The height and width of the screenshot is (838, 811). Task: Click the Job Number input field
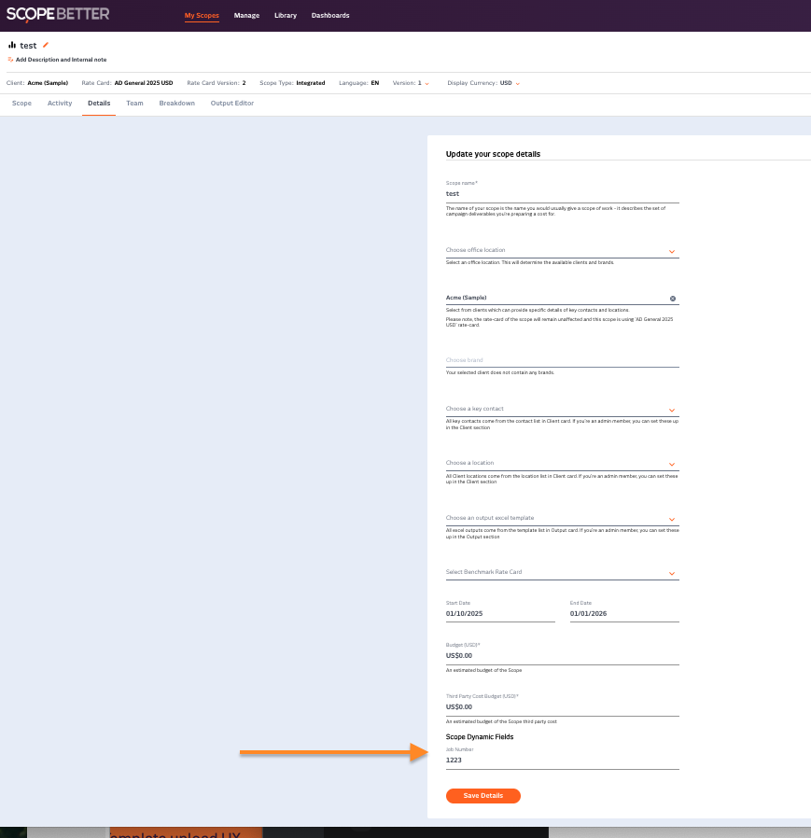(562, 761)
